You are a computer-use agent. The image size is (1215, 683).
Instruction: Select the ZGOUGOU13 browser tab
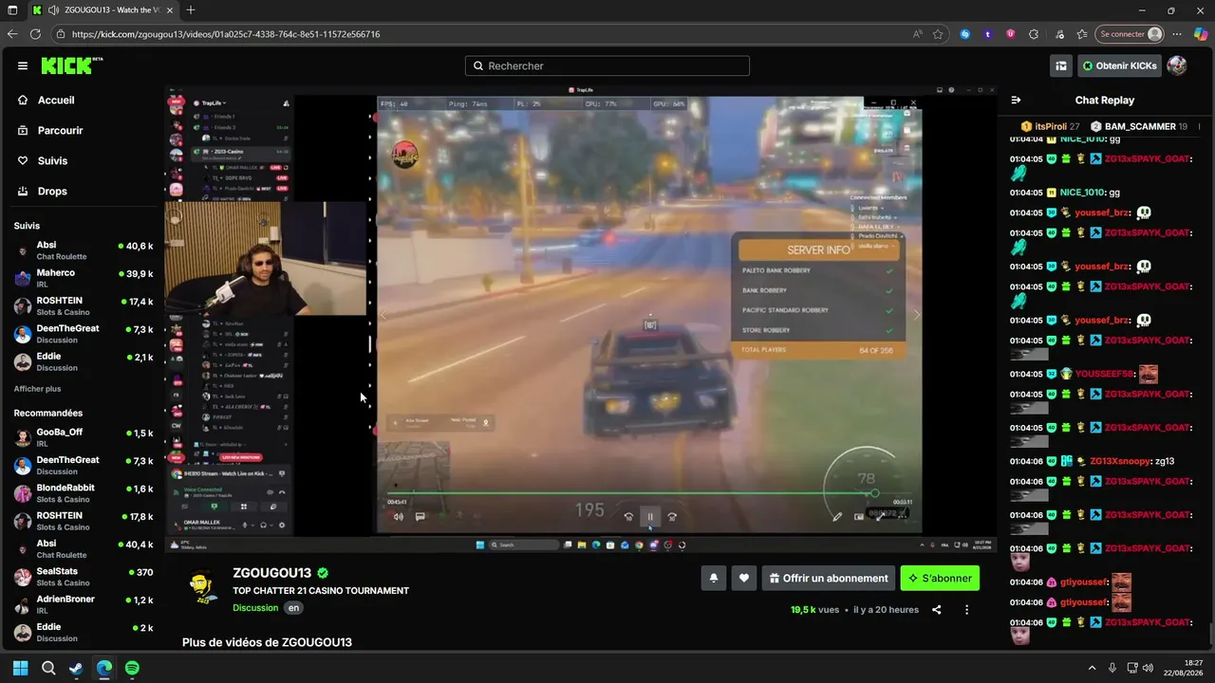103,10
